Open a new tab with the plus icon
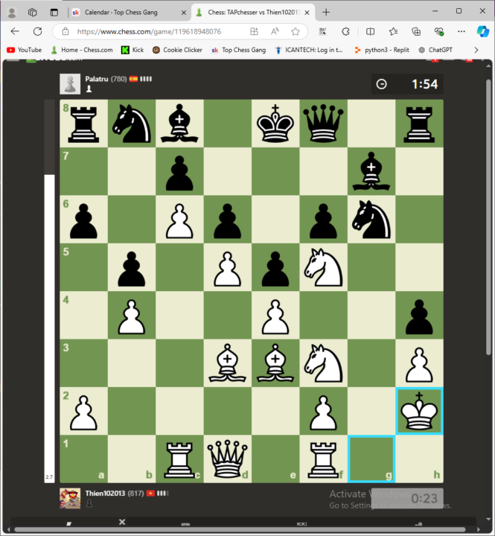The width and height of the screenshot is (495, 536). point(326,12)
